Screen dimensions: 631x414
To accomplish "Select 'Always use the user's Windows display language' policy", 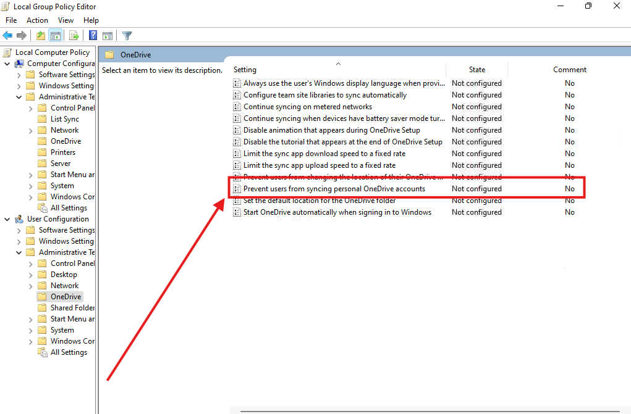I will pos(344,83).
